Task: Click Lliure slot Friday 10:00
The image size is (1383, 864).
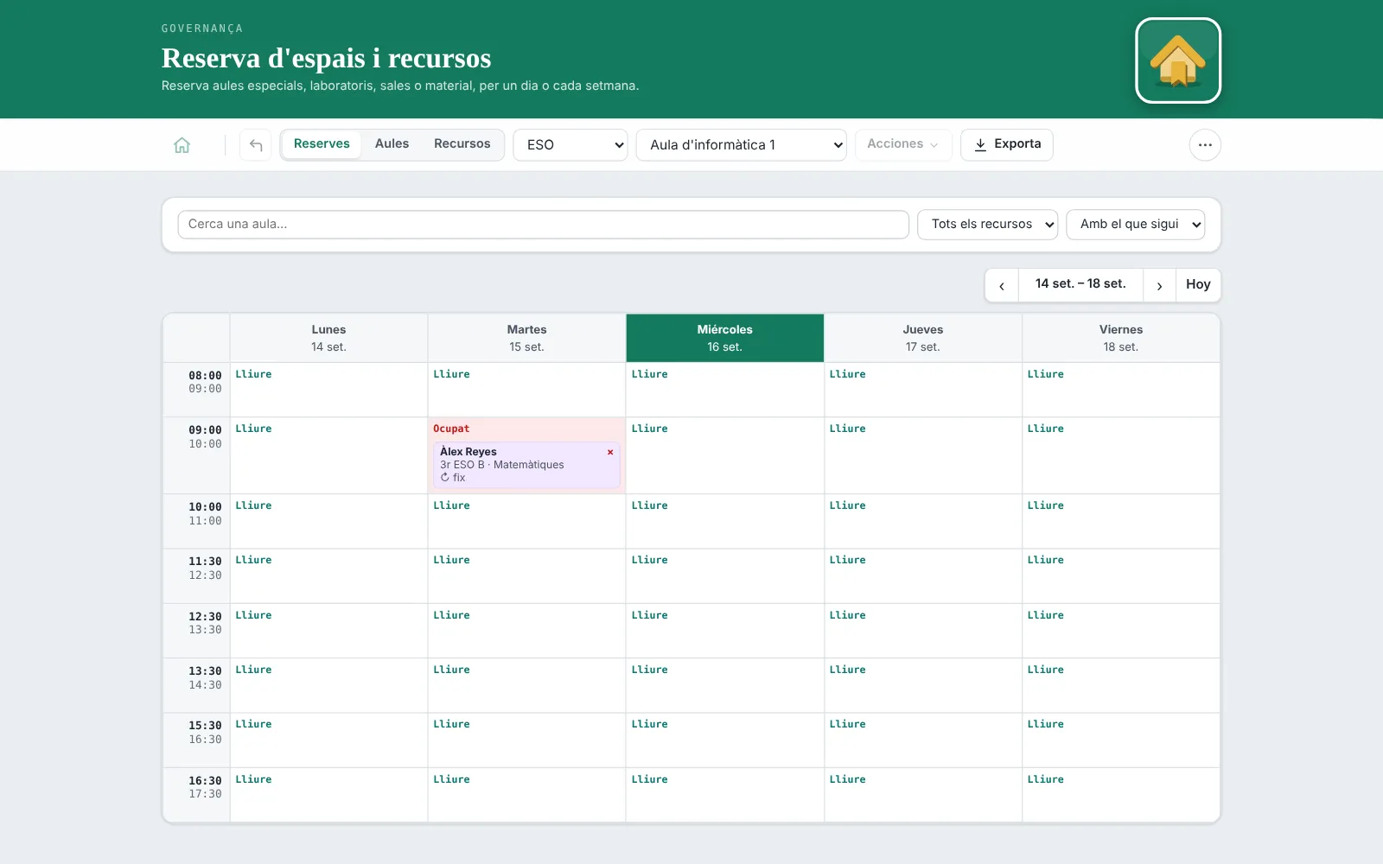Action: pyautogui.click(x=1121, y=521)
